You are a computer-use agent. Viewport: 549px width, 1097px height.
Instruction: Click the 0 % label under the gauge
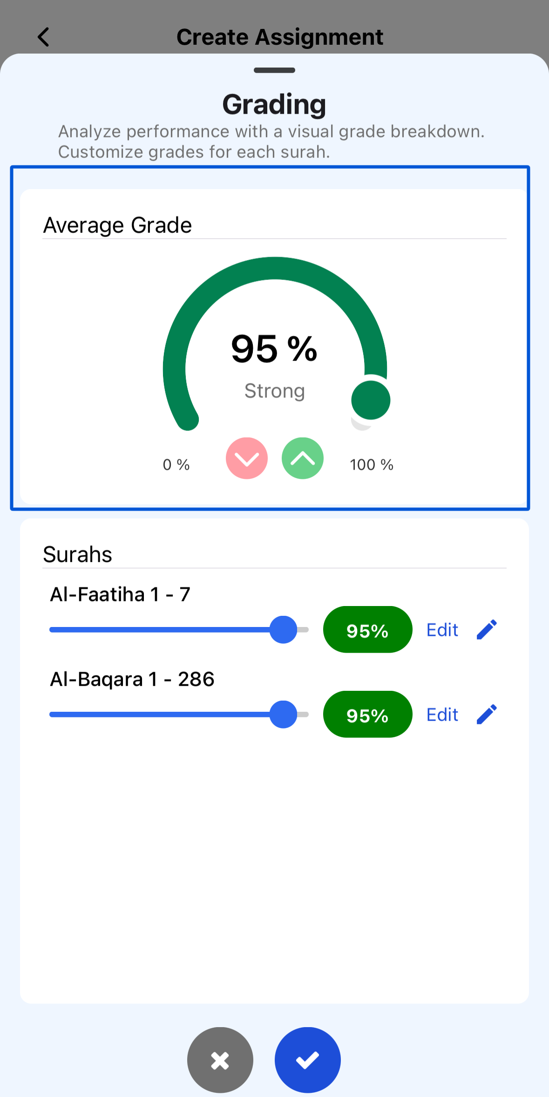(x=176, y=464)
